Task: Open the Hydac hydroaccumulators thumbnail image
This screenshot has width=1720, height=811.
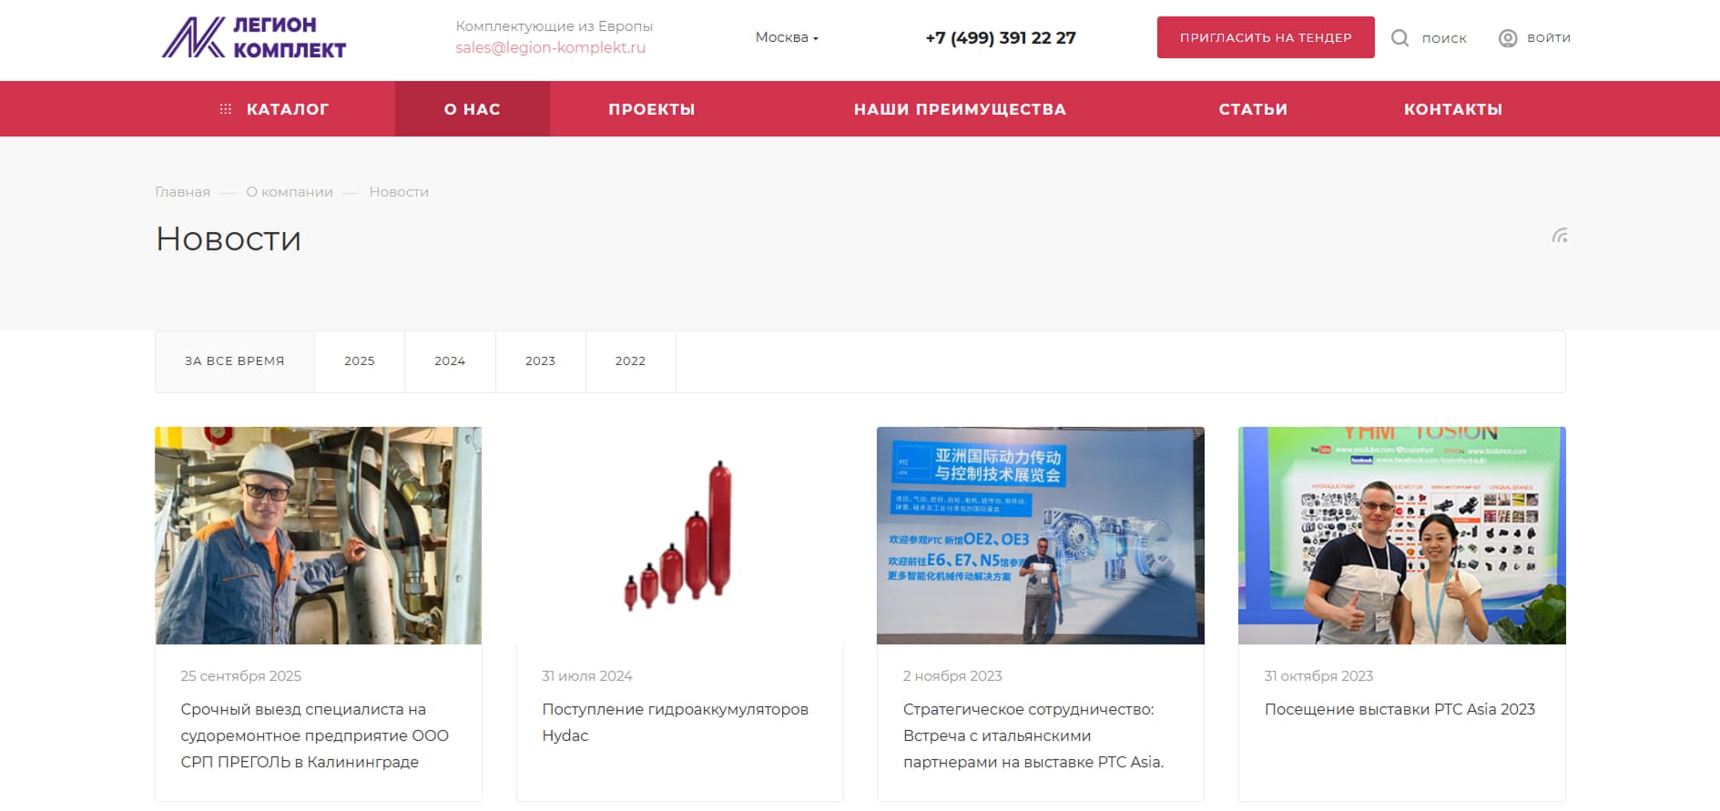Action: (x=679, y=535)
